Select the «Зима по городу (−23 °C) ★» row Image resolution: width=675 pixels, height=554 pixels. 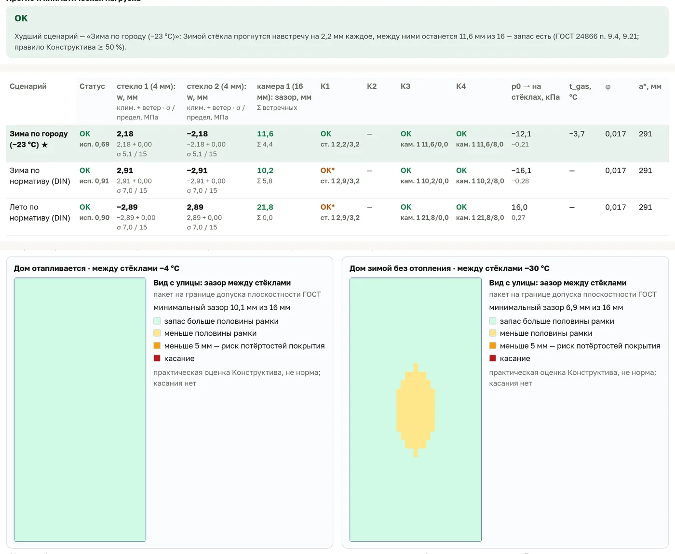pos(337,144)
